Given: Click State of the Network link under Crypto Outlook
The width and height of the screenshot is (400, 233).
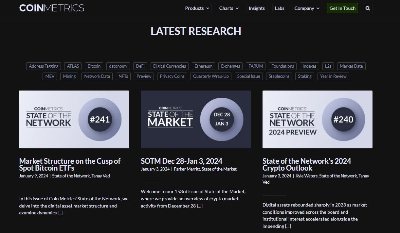Looking at the screenshot, I should pos(338,176).
